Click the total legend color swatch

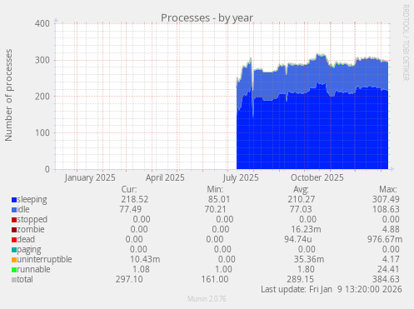(14, 280)
